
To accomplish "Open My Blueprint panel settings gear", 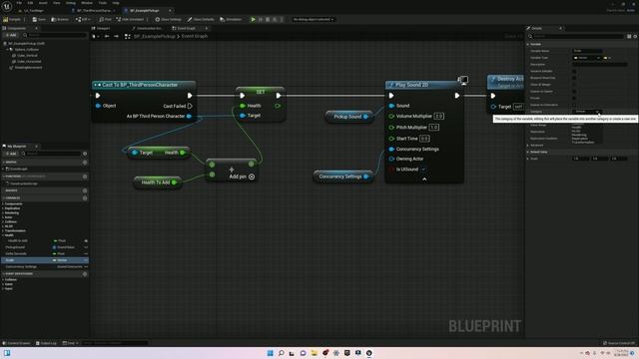I will coord(85,154).
